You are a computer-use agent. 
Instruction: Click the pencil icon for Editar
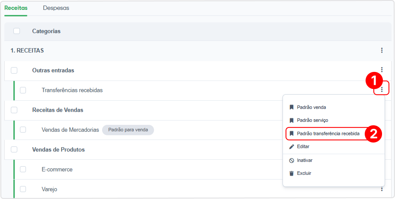pos(292,146)
